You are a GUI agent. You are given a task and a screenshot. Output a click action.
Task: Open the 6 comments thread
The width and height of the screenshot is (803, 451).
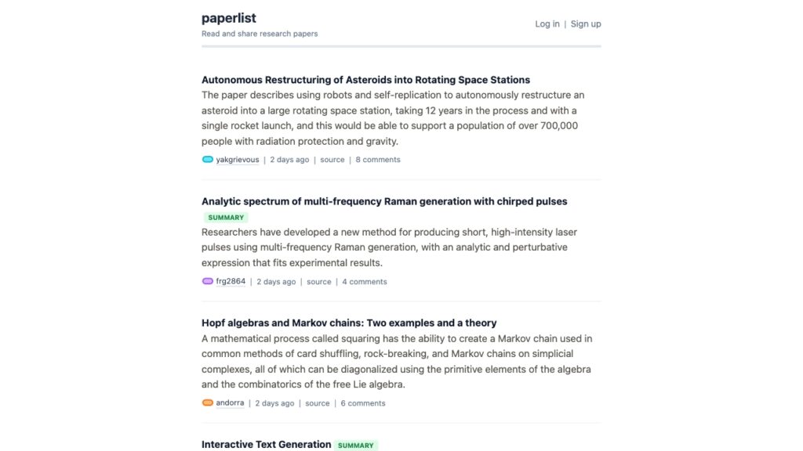[x=363, y=403]
